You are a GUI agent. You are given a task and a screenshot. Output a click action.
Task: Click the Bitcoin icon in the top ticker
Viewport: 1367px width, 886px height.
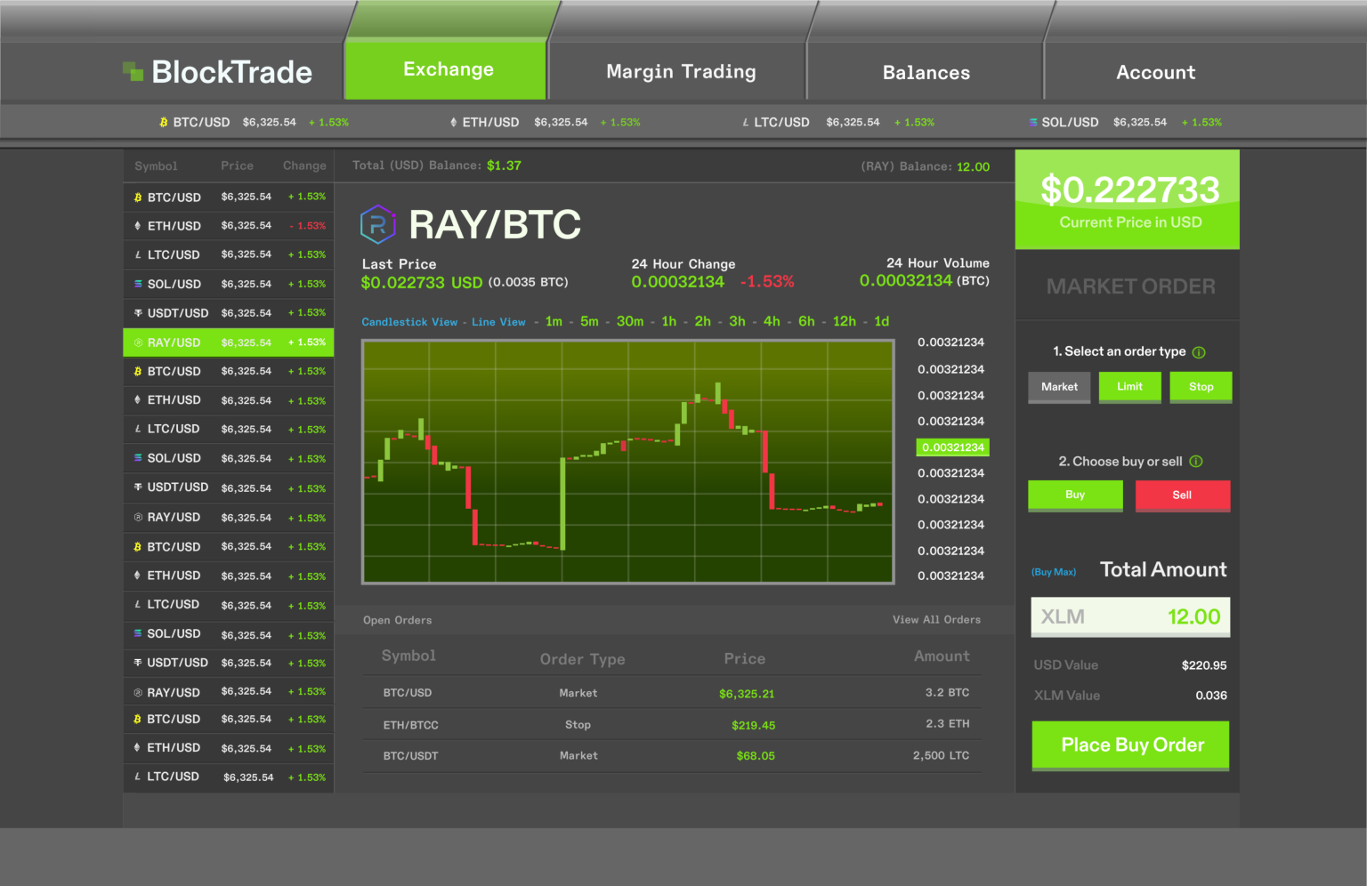tap(163, 123)
